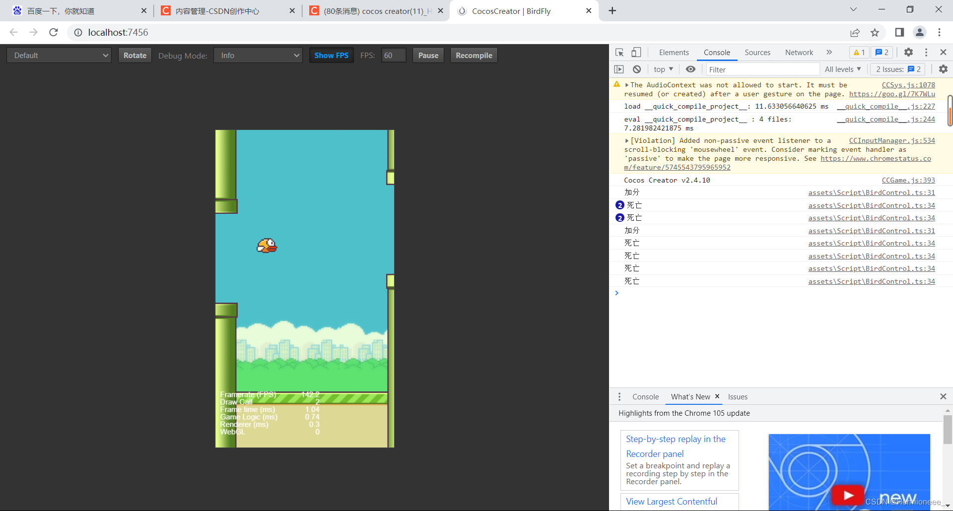Open the Chrome three-dot menu
Viewport: 953px width, 511px height.
click(x=939, y=32)
